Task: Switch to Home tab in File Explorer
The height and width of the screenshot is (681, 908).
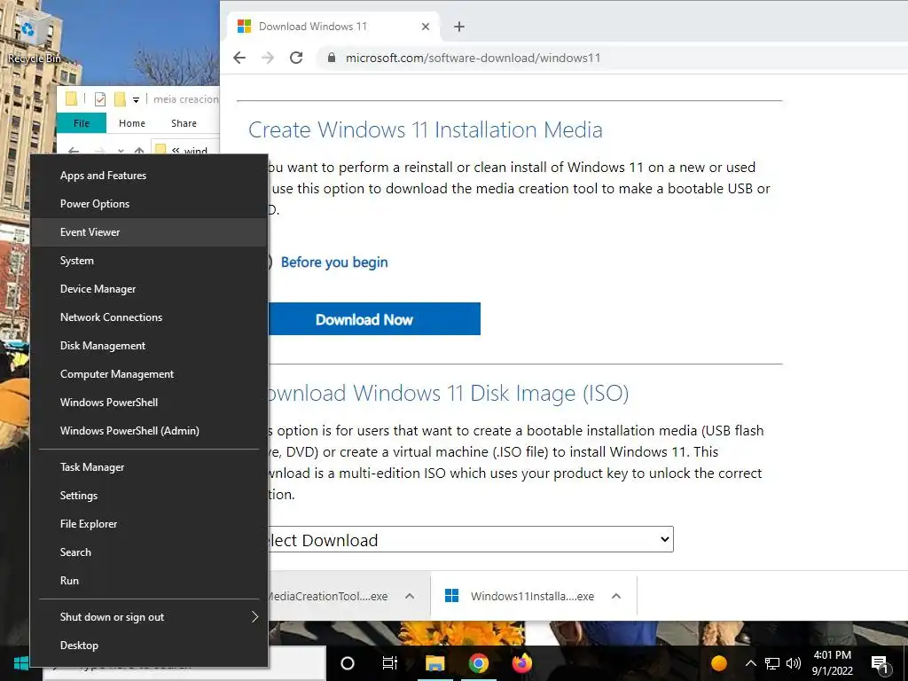Action: click(132, 123)
